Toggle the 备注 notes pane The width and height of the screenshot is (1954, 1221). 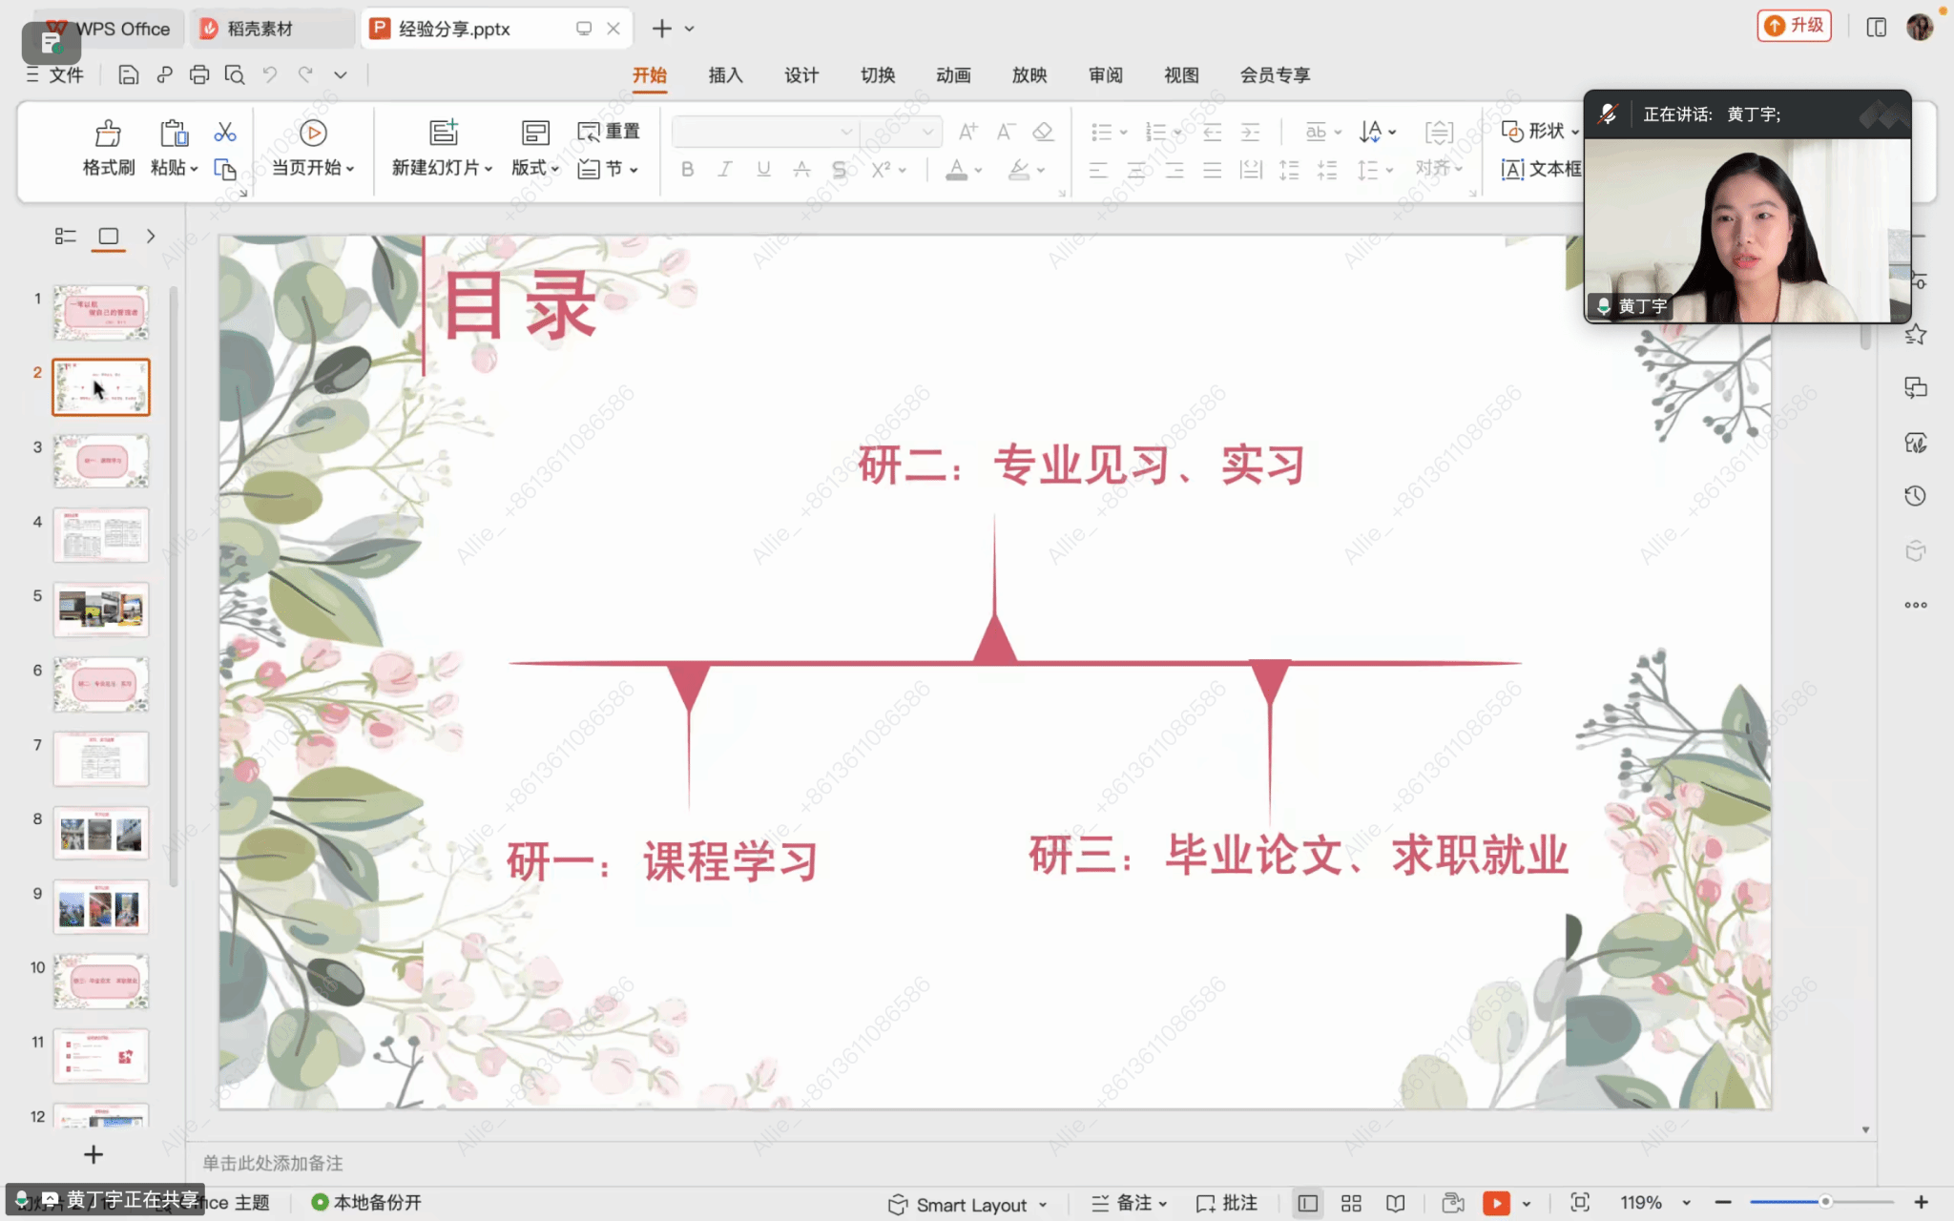tap(1128, 1203)
